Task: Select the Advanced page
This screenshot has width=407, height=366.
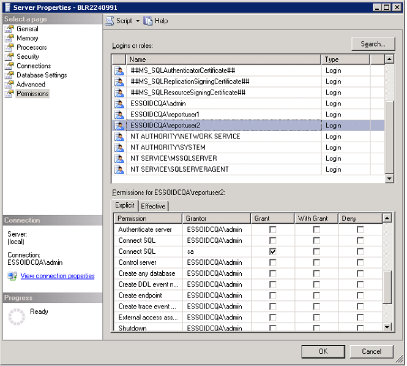Action: [31, 85]
